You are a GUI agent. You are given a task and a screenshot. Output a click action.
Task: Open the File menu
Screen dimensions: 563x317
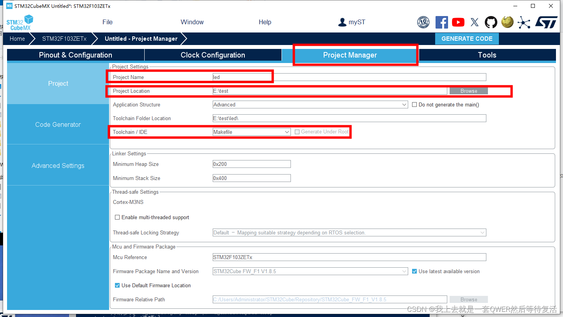[108, 22]
